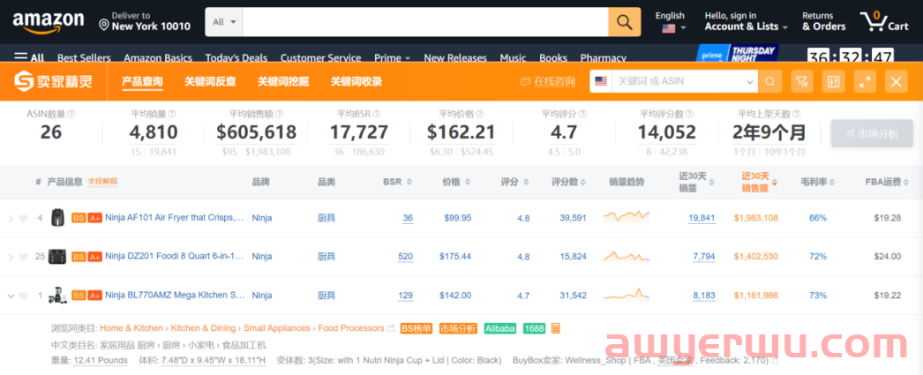923x375 pixels.
Task: Click the 在线咨询 chat icon link
Action: [547, 82]
